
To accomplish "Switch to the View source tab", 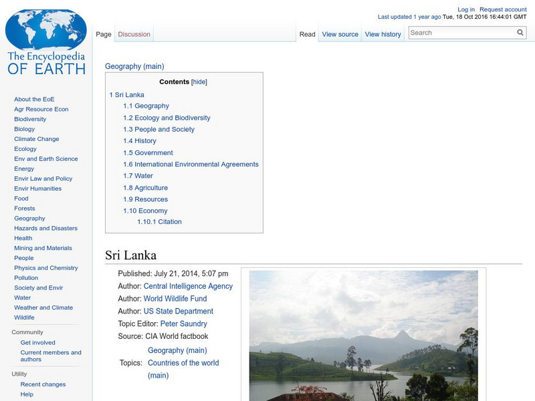I will point(340,33).
